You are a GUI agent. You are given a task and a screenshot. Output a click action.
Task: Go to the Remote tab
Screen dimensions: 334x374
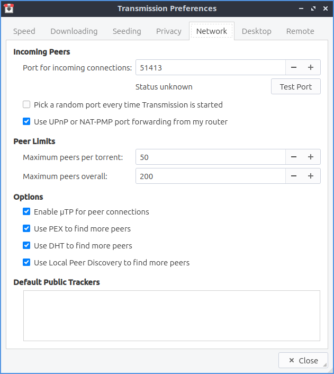point(300,31)
